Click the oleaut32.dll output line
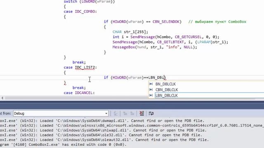This screenshot has height=148, width=264. click(104, 140)
